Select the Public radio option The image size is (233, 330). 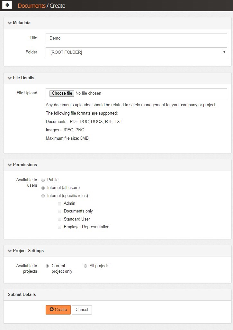(x=43, y=180)
